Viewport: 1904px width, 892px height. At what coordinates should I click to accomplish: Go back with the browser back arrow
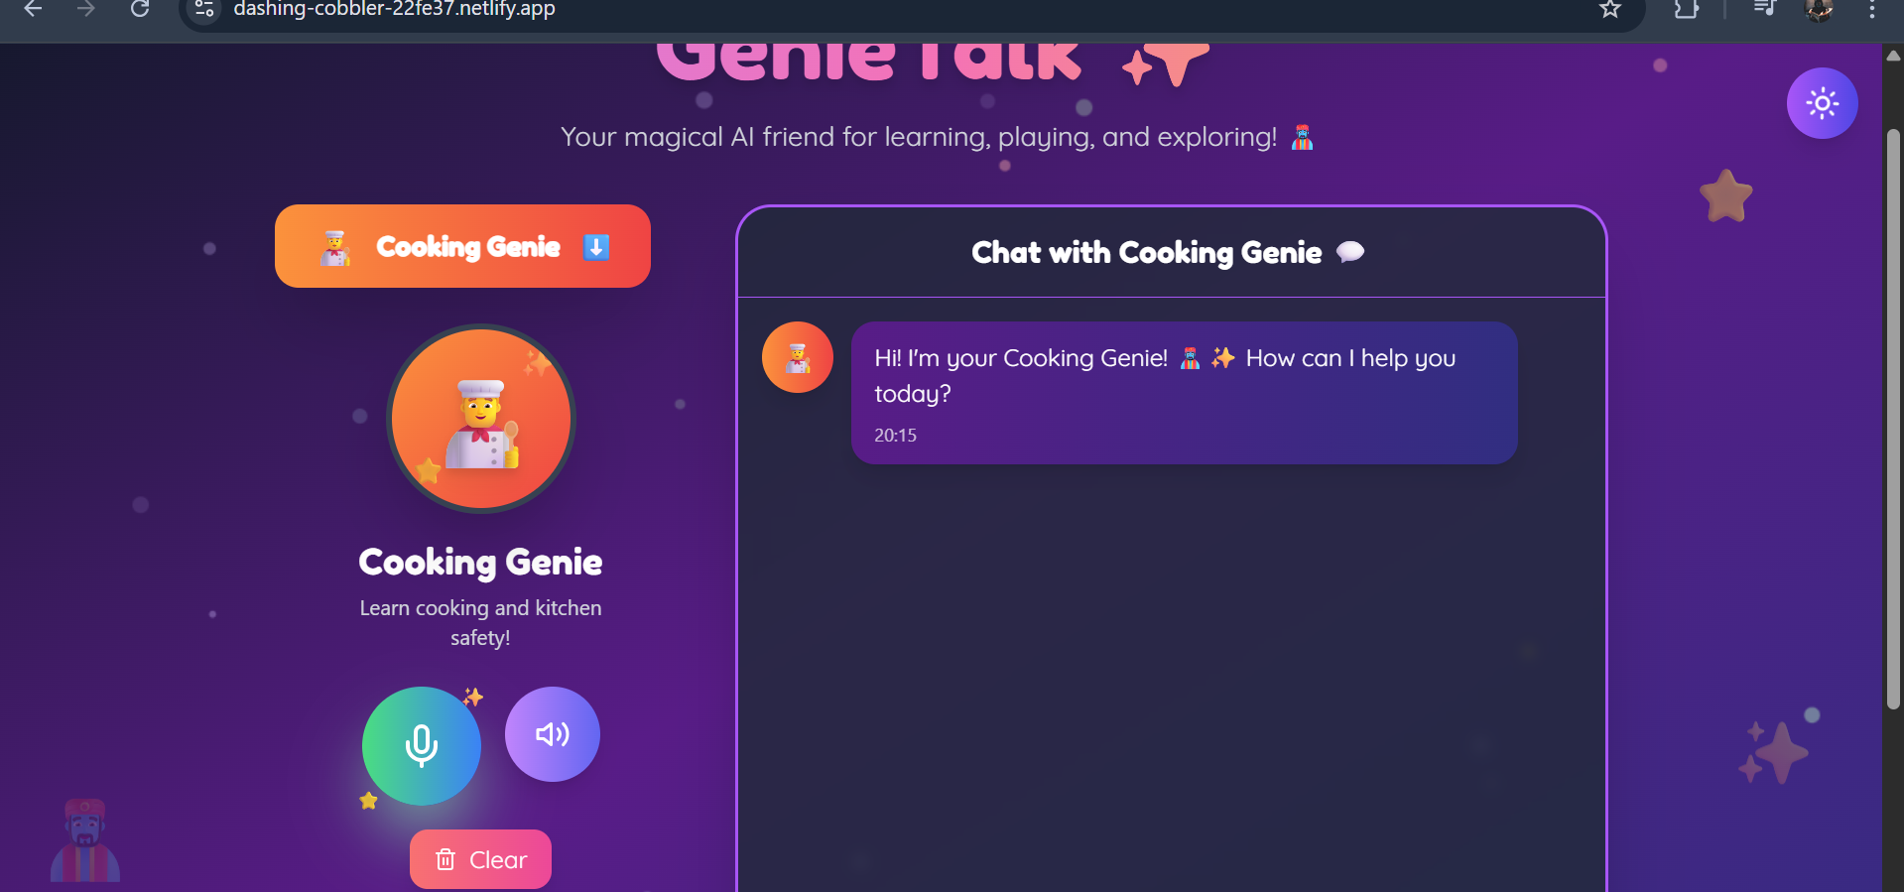click(x=33, y=9)
